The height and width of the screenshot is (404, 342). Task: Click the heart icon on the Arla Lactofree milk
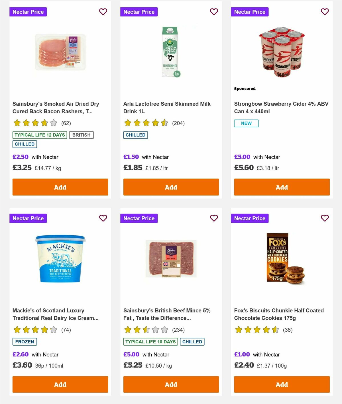tap(214, 12)
